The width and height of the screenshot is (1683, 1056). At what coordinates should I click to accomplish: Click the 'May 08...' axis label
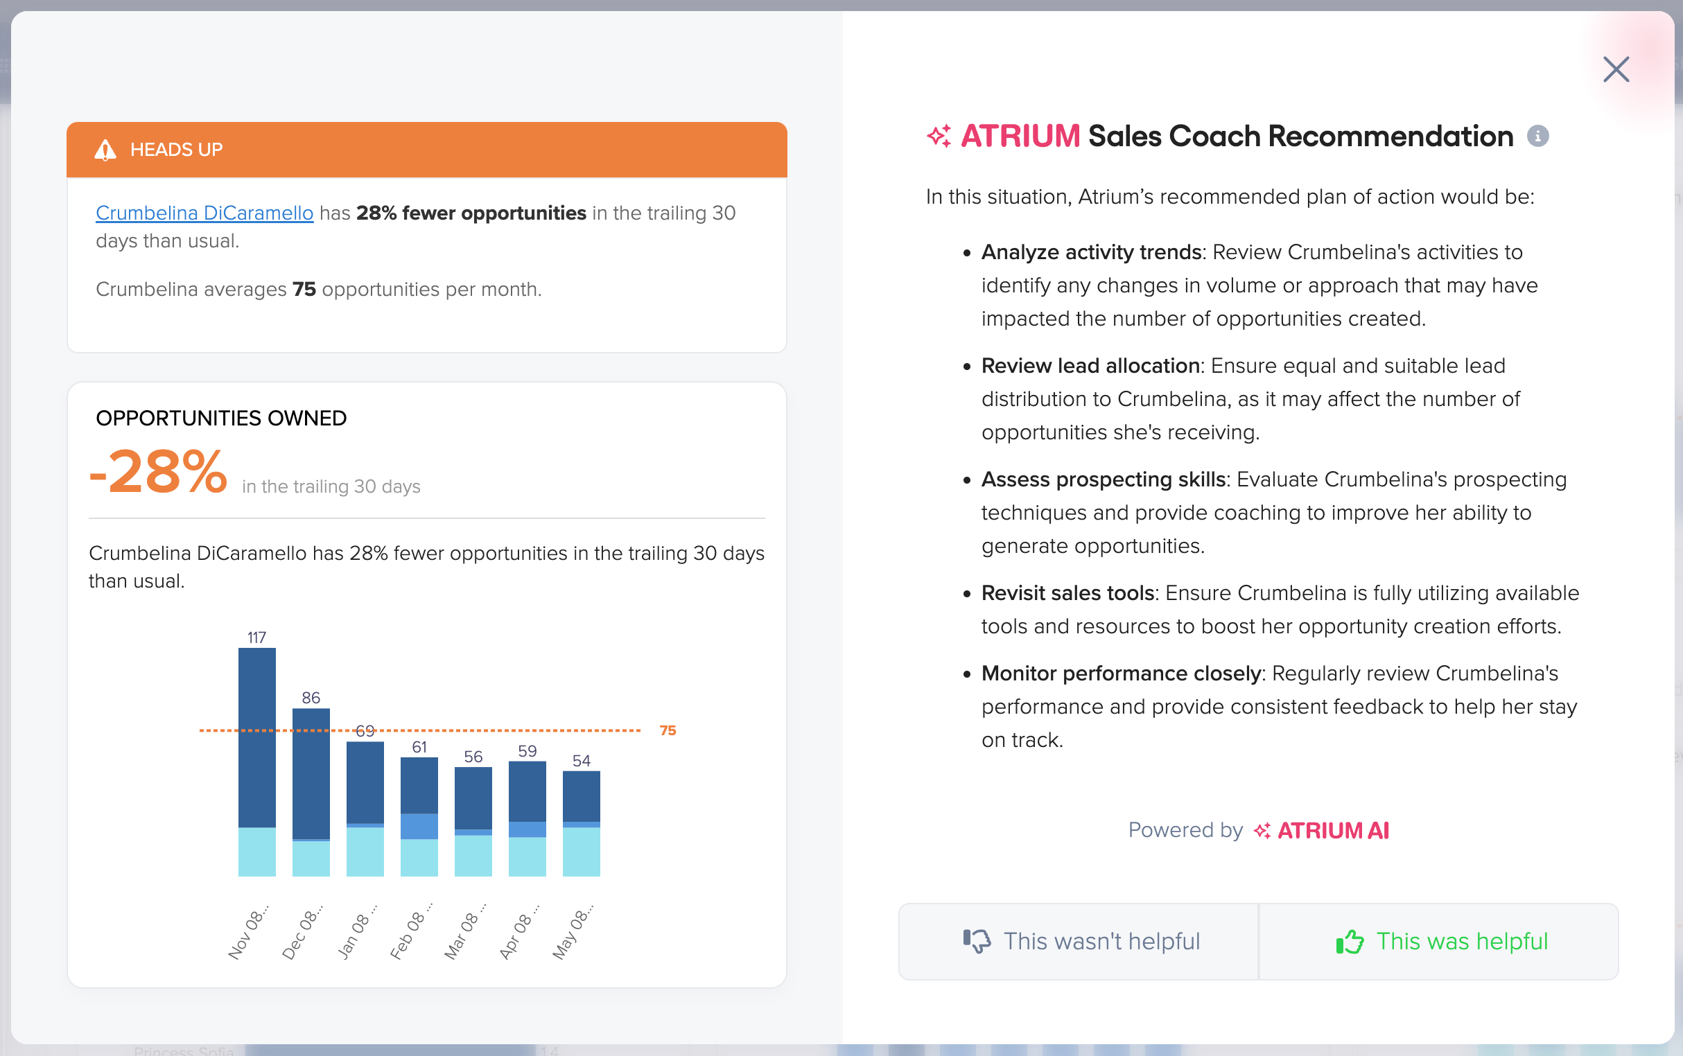tap(573, 933)
